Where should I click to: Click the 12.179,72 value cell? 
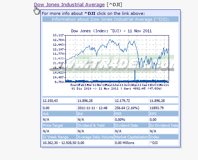pyautogui.click(x=131, y=101)
